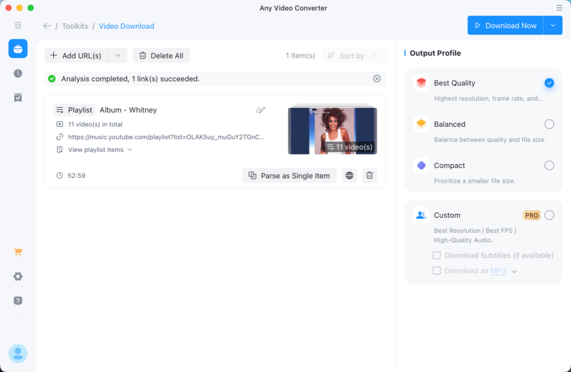Open the playlist in browser globe icon

(x=349, y=176)
